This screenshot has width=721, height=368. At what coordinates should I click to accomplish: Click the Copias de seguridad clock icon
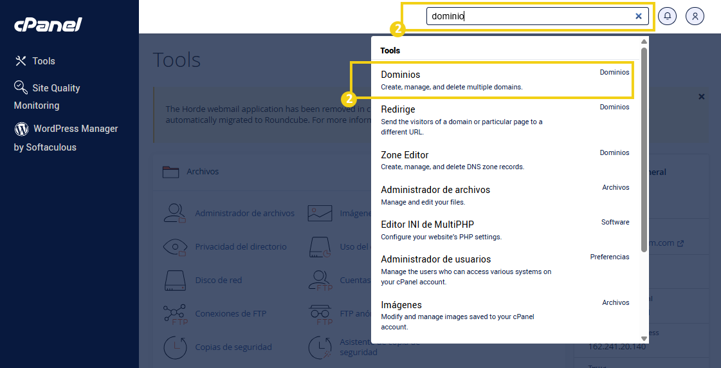[175, 348]
